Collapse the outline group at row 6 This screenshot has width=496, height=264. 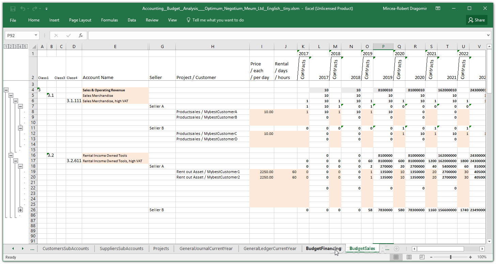coord(15,101)
